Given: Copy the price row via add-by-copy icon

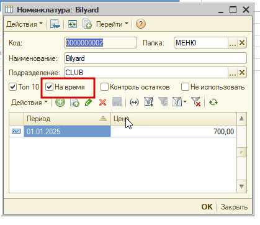Looking at the screenshot, I should pyautogui.click(x=74, y=103).
